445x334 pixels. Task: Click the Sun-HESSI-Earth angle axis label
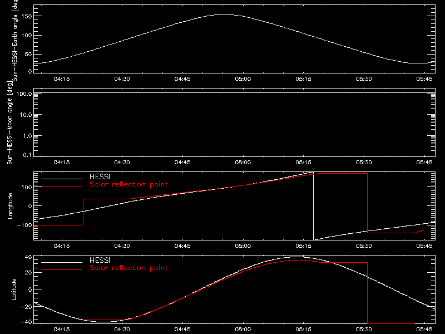pos(15,41)
